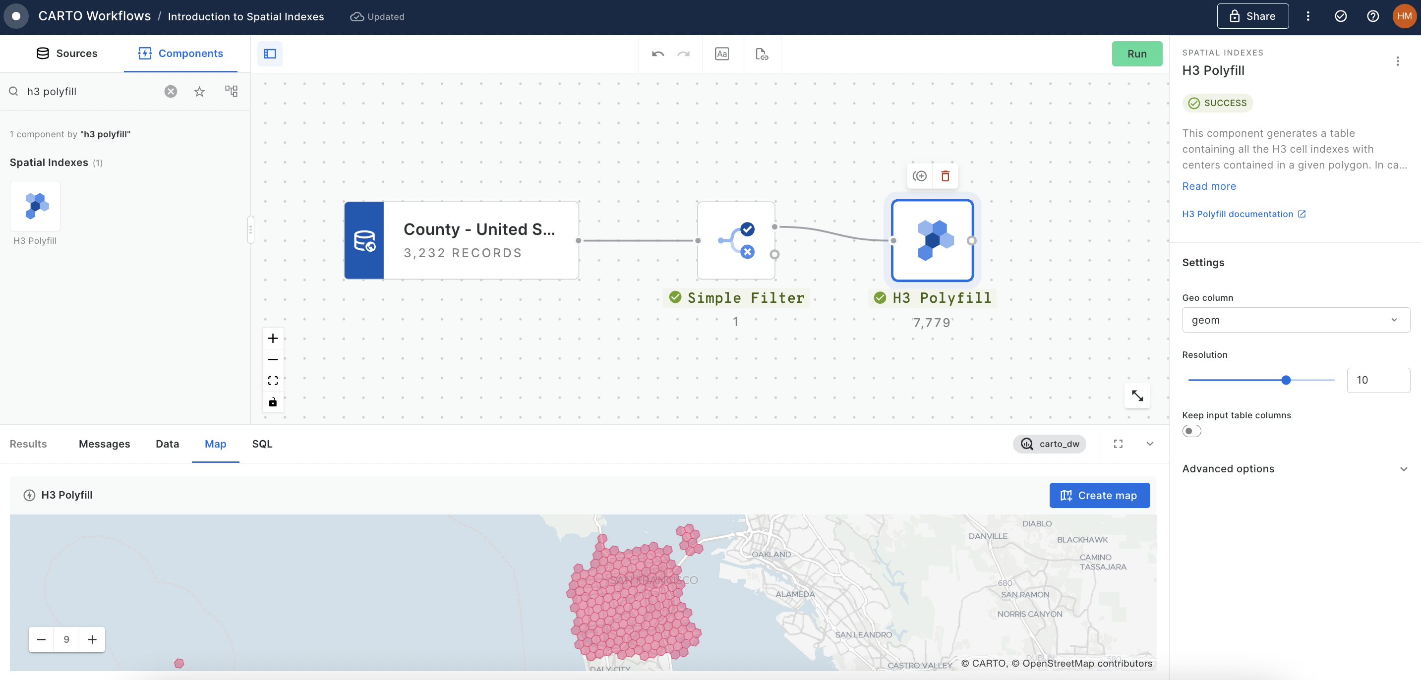The height and width of the screenshot is (680, 1421).
Task: Click the Introduction to Spatial Indexes title
Action: [245, 16]
